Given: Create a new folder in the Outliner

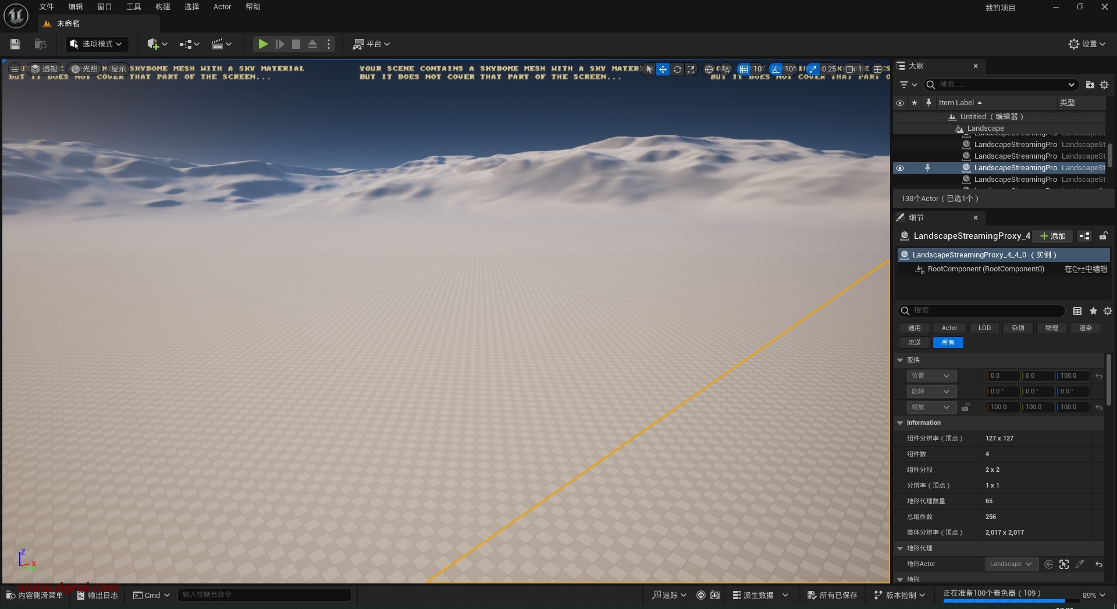Looking at the screenshot, I should coord(1090,85).
